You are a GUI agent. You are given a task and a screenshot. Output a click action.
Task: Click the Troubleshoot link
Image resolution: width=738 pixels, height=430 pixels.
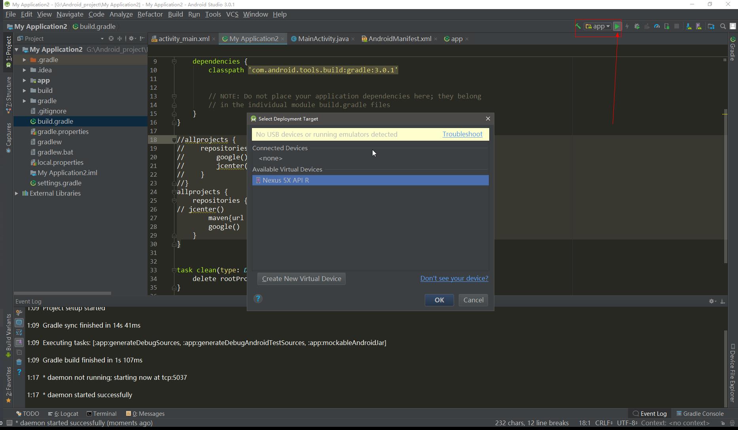click(462, 134)
